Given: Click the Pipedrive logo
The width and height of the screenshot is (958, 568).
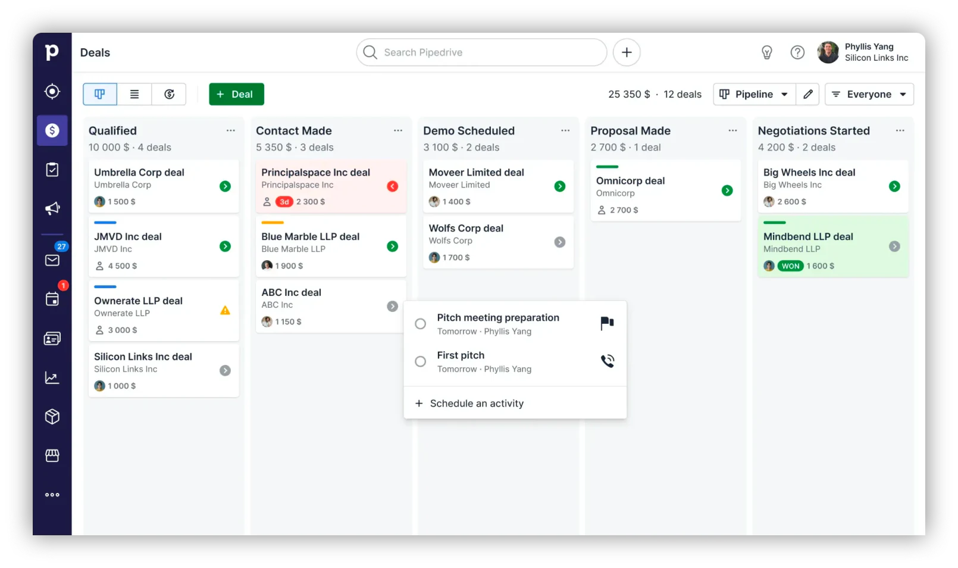Looking at the screenshot, I should coord(52,52).
